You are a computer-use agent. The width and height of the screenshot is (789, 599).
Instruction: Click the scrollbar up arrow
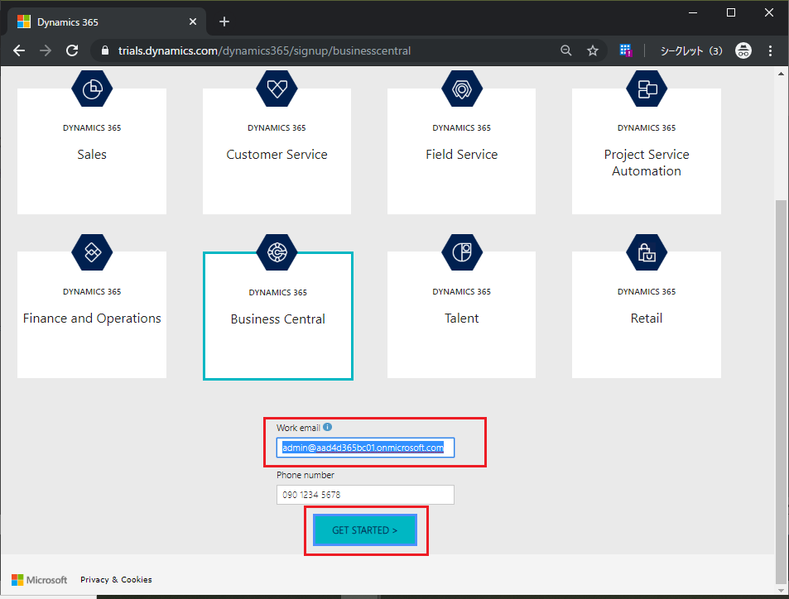pos(781,74)
